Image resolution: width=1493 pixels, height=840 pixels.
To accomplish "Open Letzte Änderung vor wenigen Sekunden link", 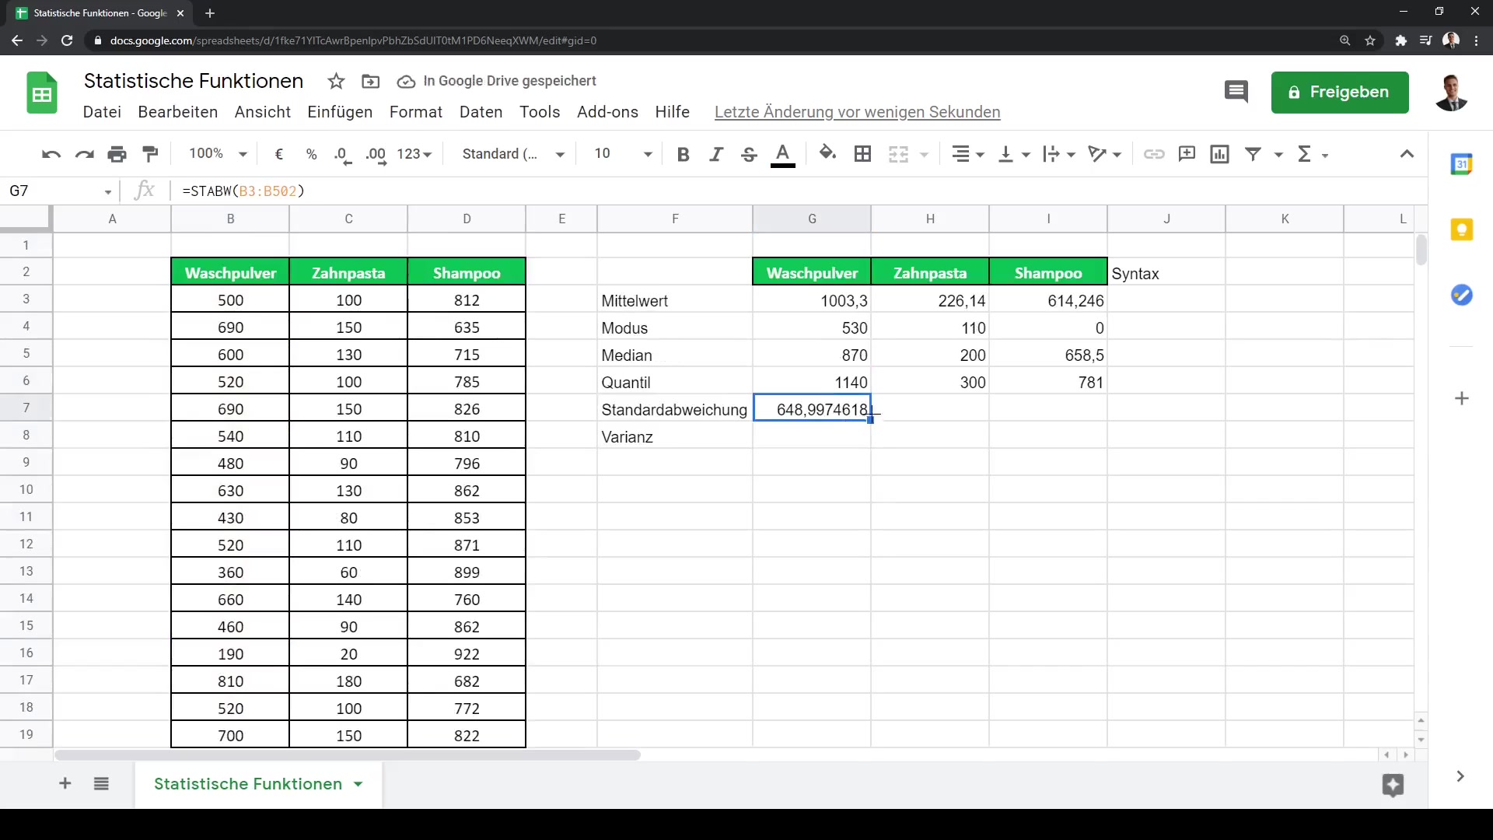I will 857,112.
